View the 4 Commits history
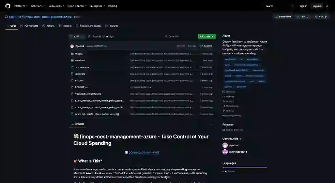 (x=205, y=46)
